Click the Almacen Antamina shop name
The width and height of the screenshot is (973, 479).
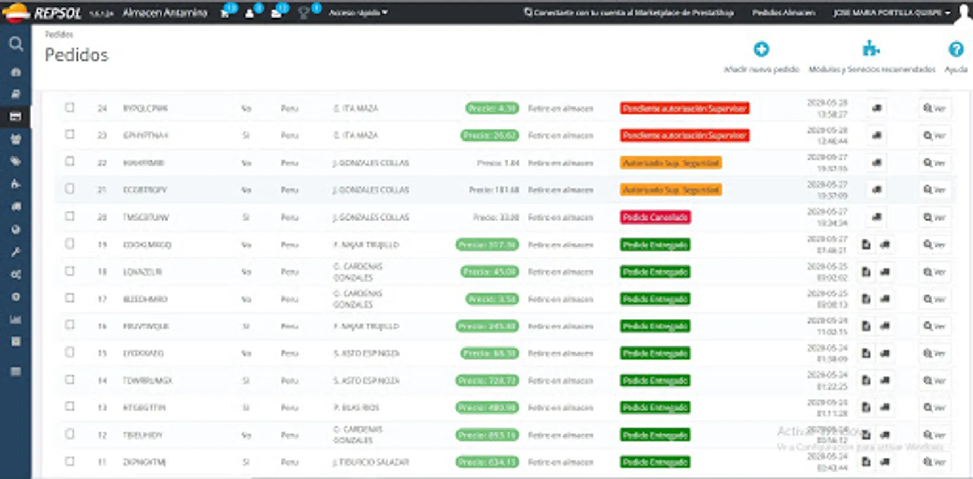(x=165, y=13)
